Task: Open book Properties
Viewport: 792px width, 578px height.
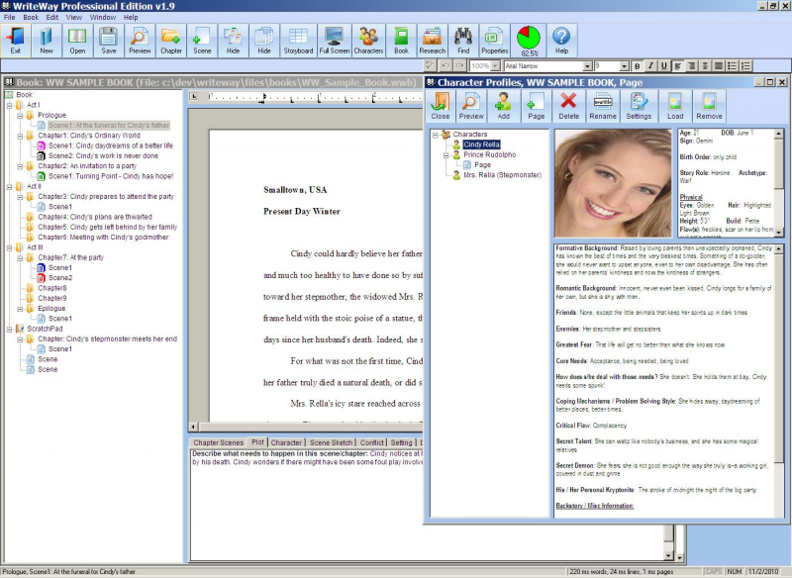Action: tap(494, 40)
